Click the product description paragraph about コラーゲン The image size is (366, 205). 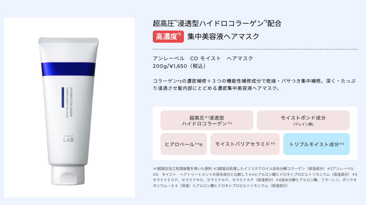pos(254,85)
